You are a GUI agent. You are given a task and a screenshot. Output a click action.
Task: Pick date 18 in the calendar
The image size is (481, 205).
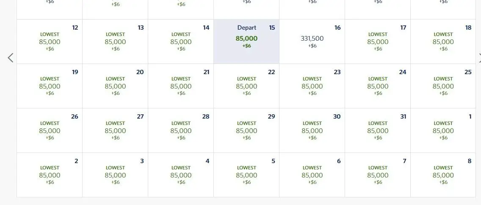(443, 42)
